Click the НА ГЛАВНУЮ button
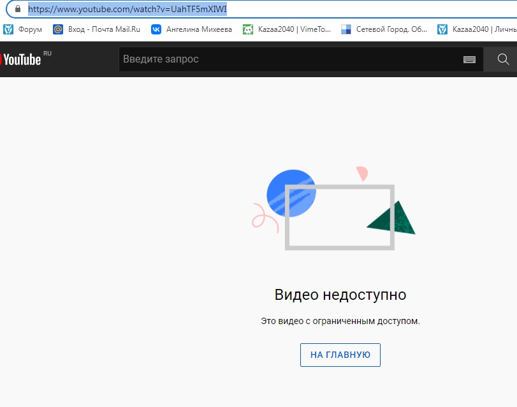Screen dimensions: 517x407 tap(340, 355)
